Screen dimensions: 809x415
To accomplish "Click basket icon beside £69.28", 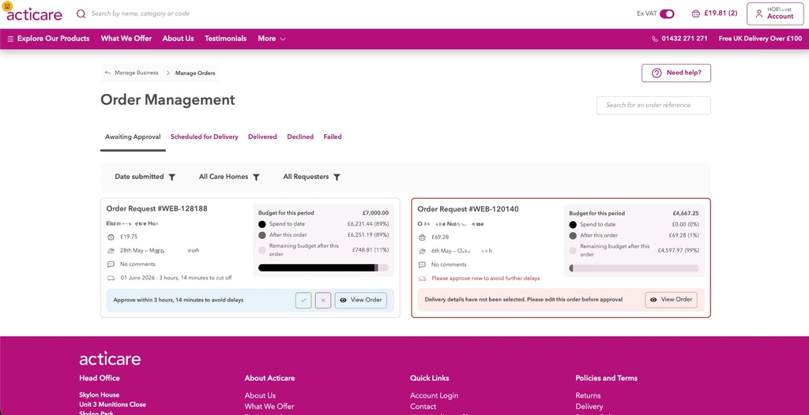I will [x=422, y=237].
